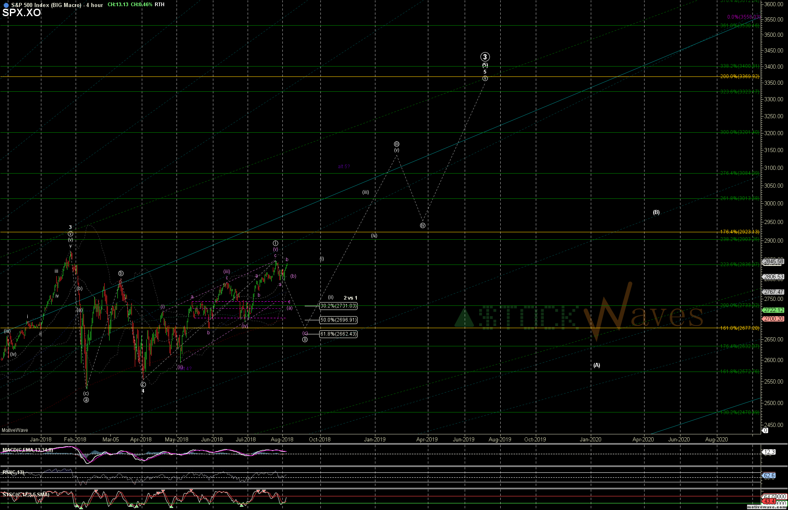This screenshot has width=788, height=510.
Task: Click the 38.2%(2731.83) retracement label box
Action: 338,306
